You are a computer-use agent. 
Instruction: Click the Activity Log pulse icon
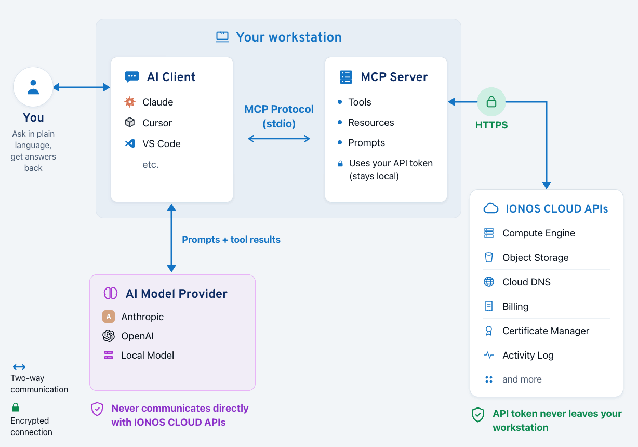(489, 355)
